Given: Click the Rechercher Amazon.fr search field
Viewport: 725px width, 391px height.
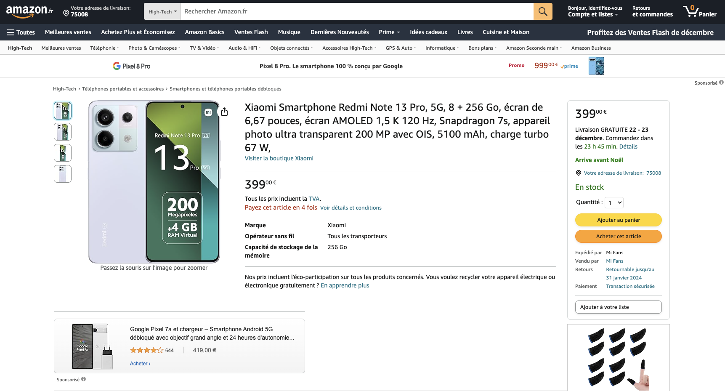Looking at the screenshot, I should click(357, 11).
